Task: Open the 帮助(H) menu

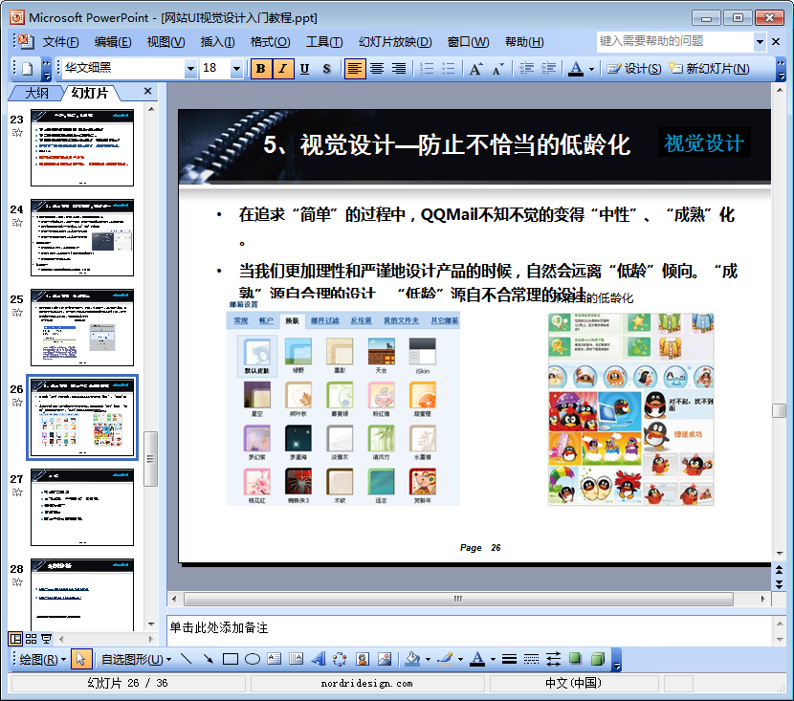Action: [524, 42]
